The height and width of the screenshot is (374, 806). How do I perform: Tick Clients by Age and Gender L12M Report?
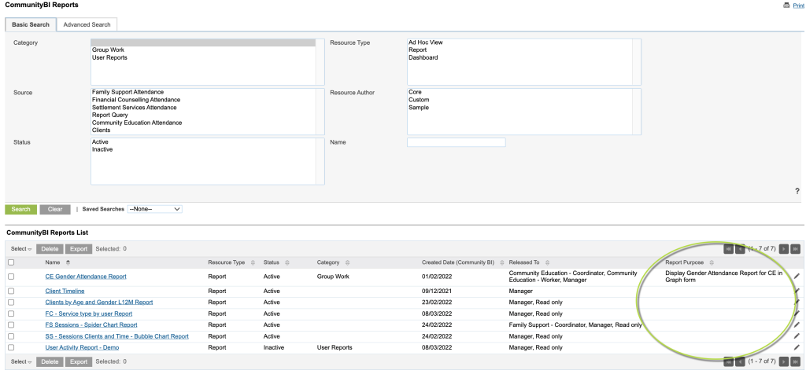point(11,302)
